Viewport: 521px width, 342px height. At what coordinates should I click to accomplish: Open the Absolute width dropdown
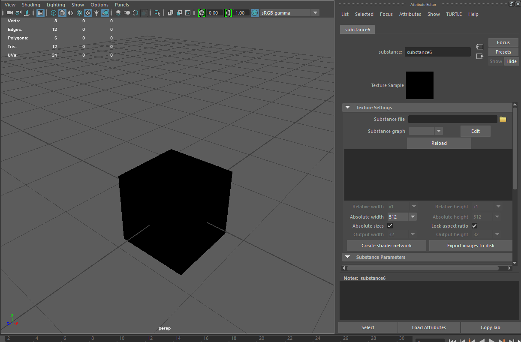coord(412,216)
